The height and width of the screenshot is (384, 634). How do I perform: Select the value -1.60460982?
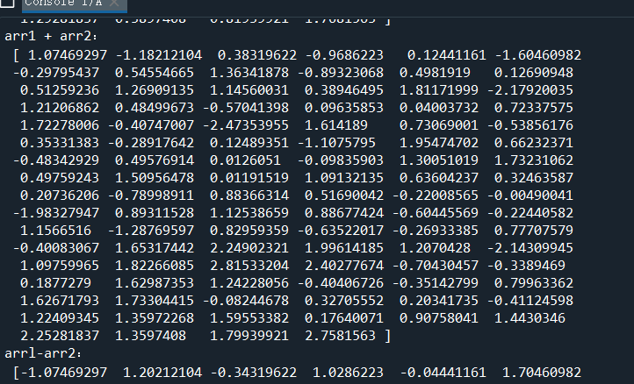537,55
